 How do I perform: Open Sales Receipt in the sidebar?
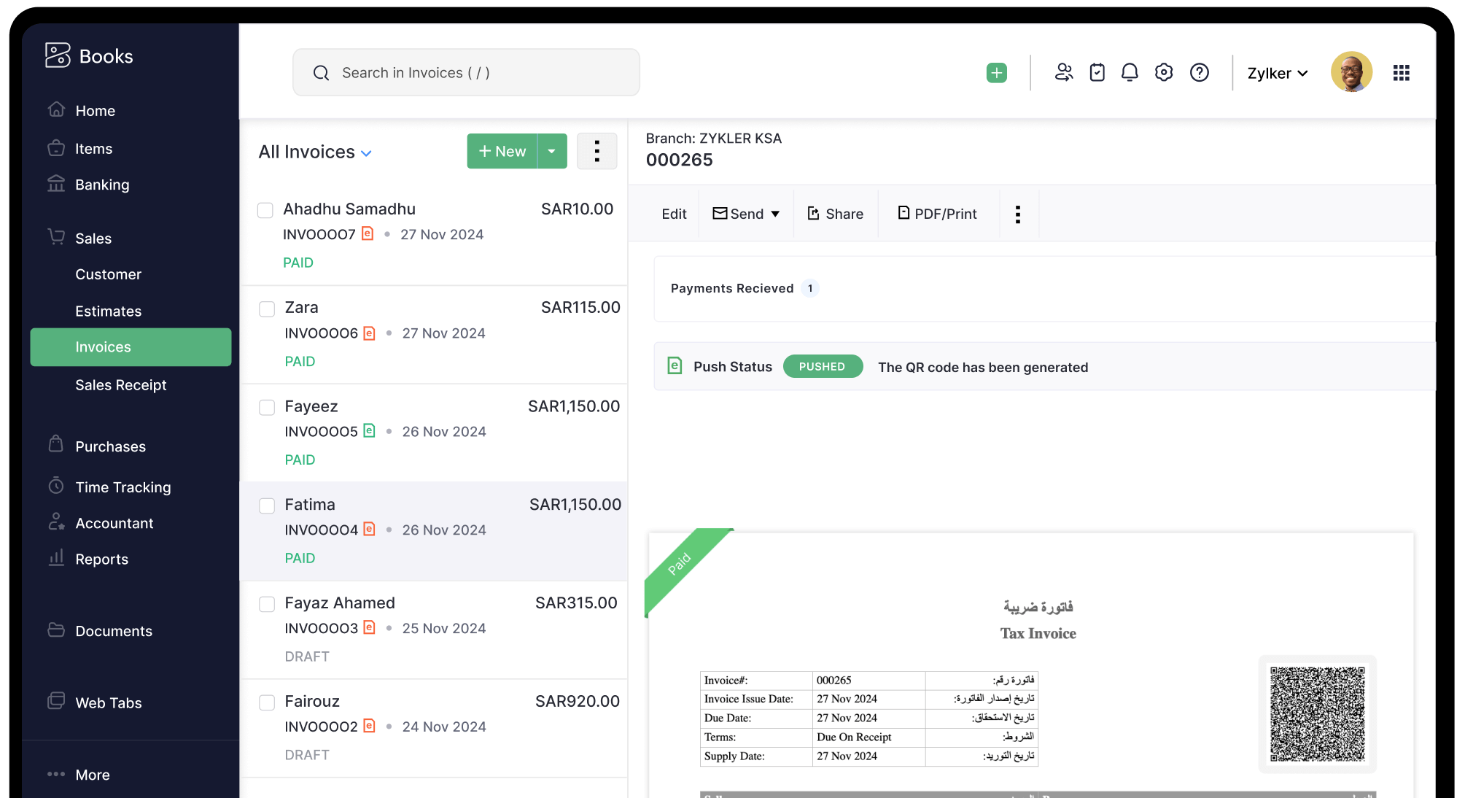[121, 384]
